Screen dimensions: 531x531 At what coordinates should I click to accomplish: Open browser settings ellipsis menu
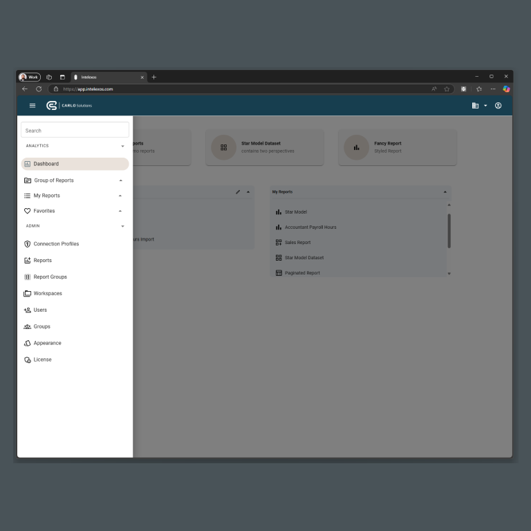(493, 89)
